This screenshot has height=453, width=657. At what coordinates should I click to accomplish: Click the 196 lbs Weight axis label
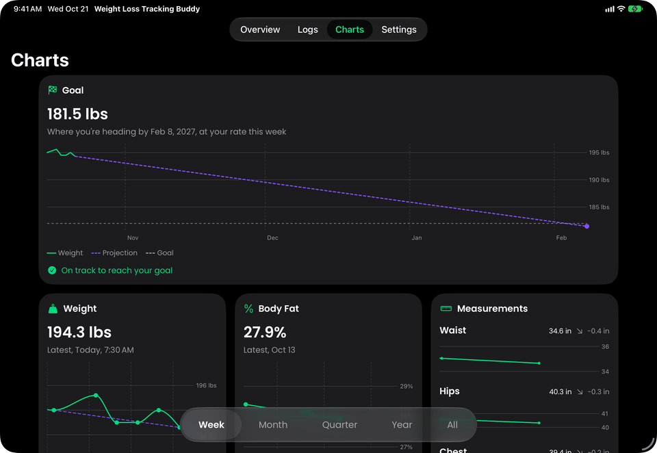tap(207, 385)
